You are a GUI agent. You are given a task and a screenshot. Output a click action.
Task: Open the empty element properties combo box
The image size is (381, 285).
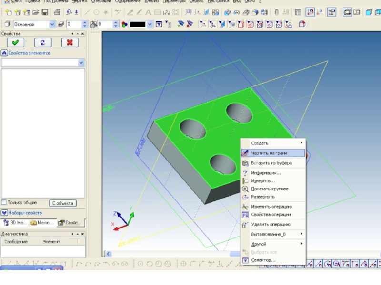point(81,63)
